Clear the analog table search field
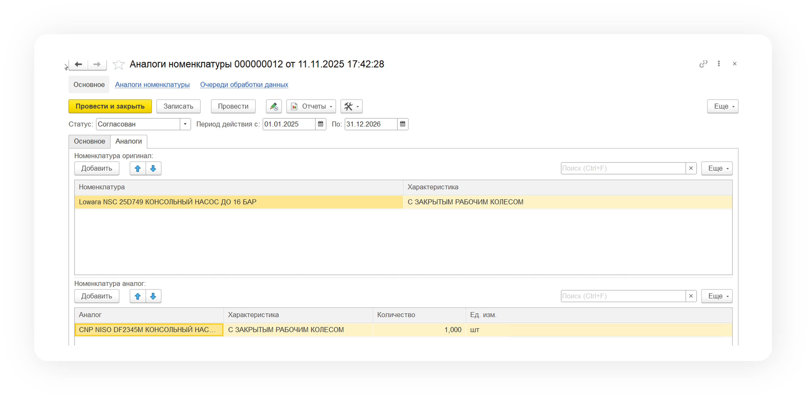 [x=691, y=296]
